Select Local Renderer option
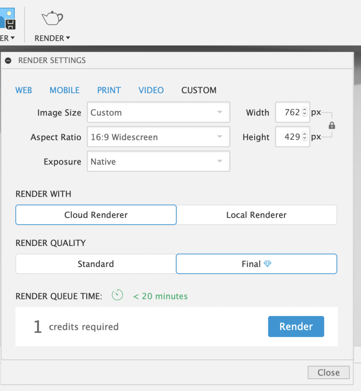Image resolution: width=361 pixels, height=391 pixels. tap(256, 215)
